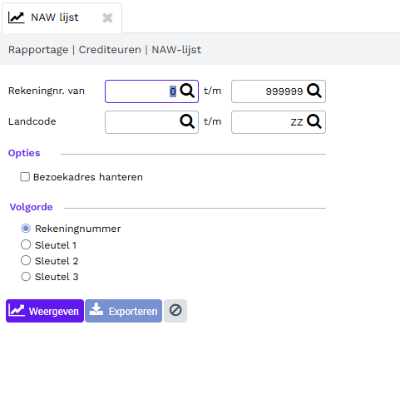Click the Exporteren button
Screen dimensions: 400x399
click(123, 311)
